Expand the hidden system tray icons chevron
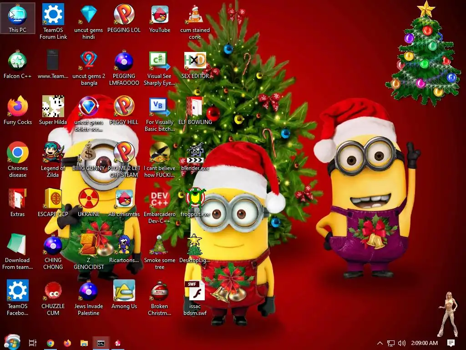This screenshot has height=350, width=466. pos(380,343)
